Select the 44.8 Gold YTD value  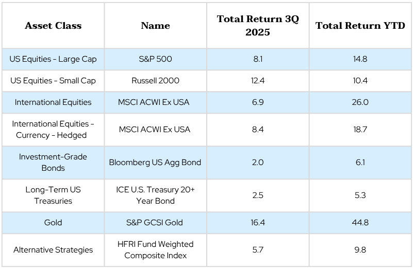(x=360, y=223)
